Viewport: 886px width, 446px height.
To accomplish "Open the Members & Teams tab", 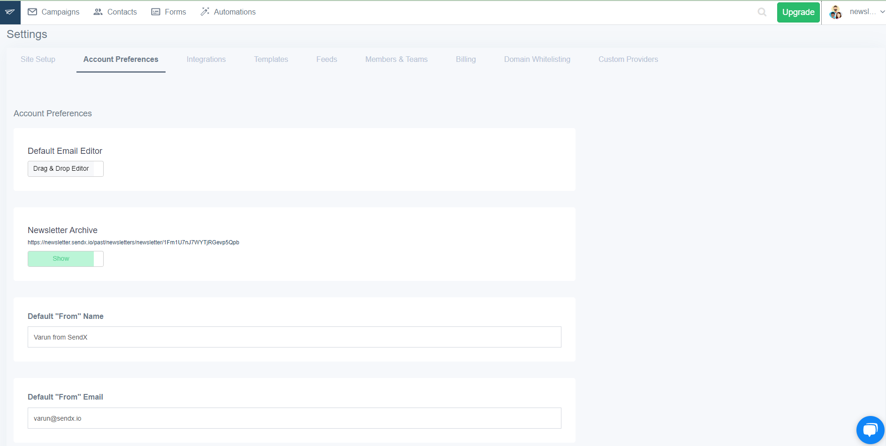I will [x=397, y=60].
